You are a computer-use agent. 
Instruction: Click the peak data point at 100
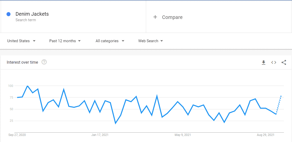tap(28, 86)
